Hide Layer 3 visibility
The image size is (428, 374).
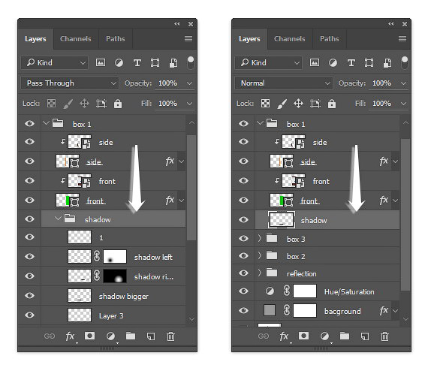tap(29, 315)
